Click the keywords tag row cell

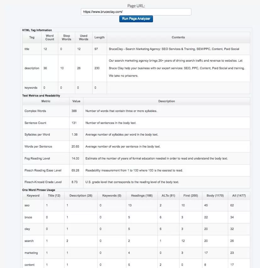31,88
